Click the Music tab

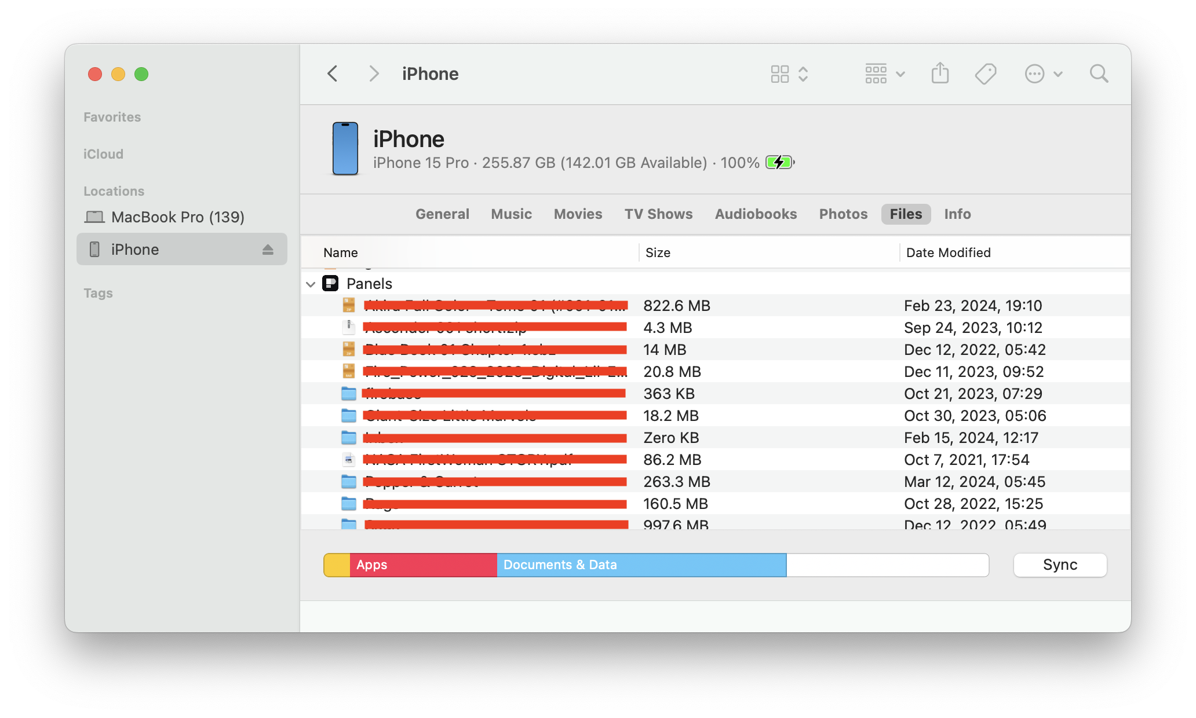[510, 214]
